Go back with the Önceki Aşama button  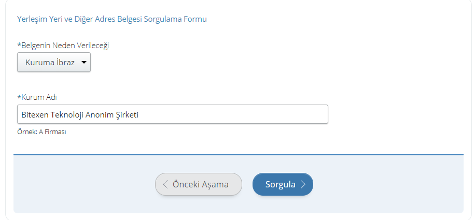pyautogui.click(x=199, y=184)
